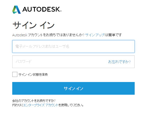
Task: Click the Autodesk triangular logo icon
Action: click(x=17, y=10)
